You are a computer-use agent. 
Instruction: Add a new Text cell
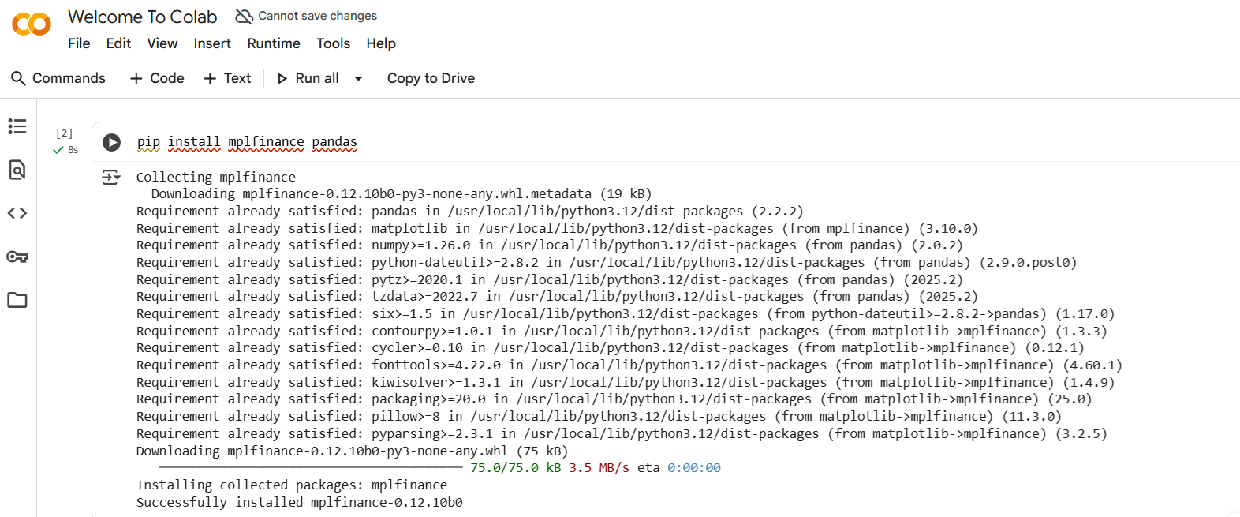point(227,78)
